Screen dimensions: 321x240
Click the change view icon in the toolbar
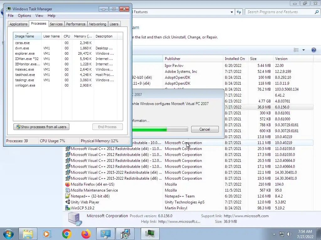point(296,50)
